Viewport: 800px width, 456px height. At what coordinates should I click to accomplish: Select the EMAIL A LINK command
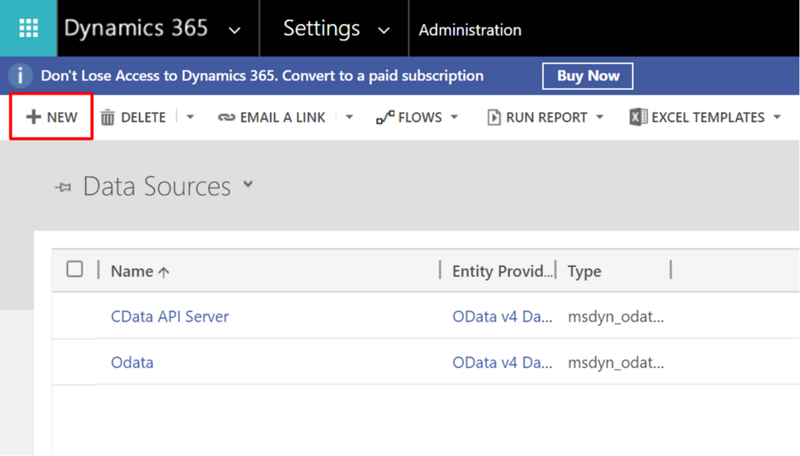(x=282, y=117)
